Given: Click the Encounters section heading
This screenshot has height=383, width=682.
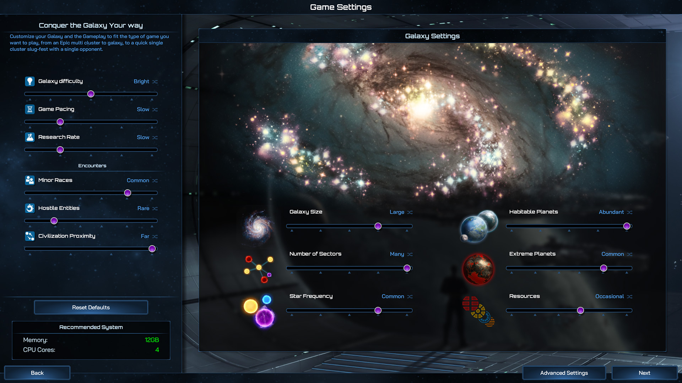Looking at the screenshot, I should pos(92,165).
